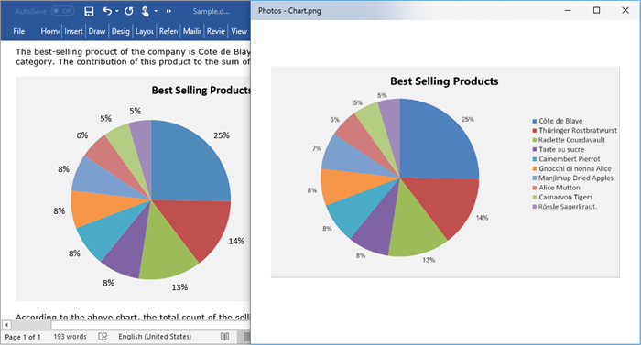
Task: Expand the Undo history dropdown arrow
Action: 117,11
